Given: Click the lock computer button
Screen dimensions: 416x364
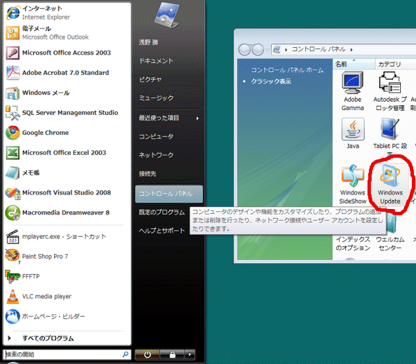Looking at the screenshot, I should (x=172, y=354).
